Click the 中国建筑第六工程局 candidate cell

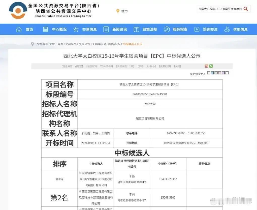[x=96, y=179]
